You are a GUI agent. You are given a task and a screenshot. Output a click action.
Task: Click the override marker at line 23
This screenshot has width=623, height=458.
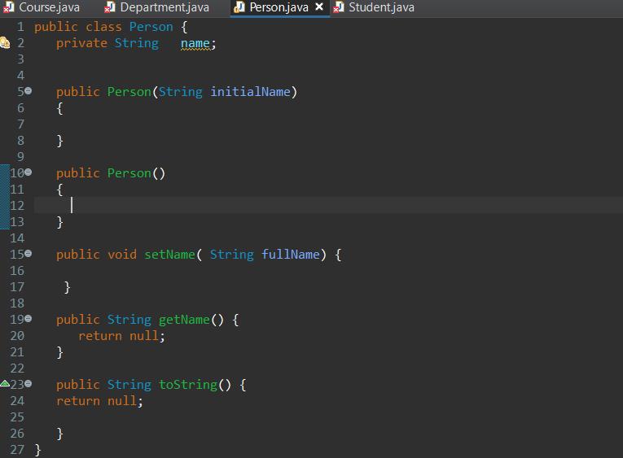pos(5,383)
